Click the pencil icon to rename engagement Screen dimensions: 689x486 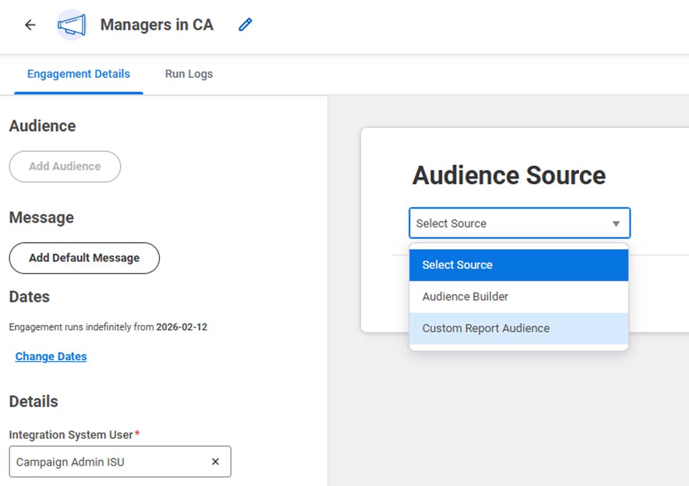tap(245, 25)
